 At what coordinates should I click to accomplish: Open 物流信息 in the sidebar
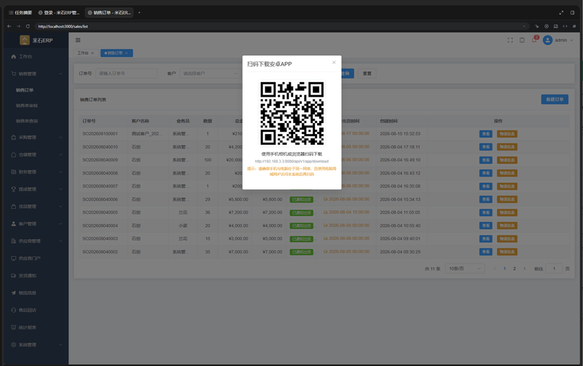36,293
